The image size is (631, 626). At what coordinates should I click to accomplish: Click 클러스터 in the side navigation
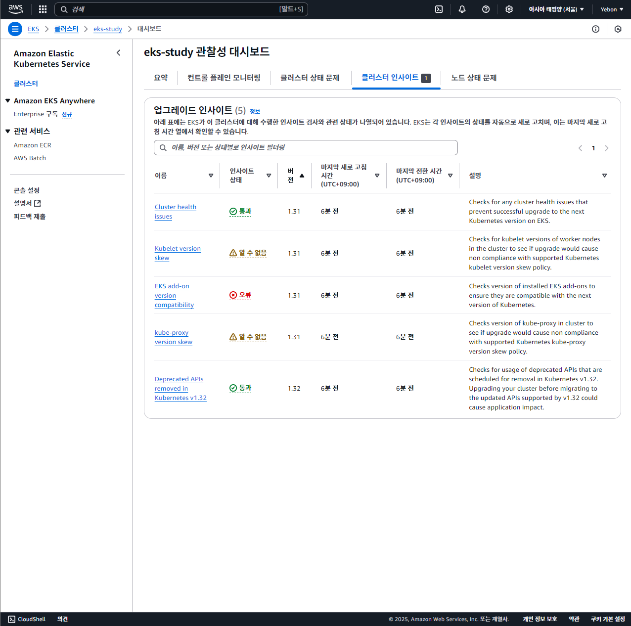pos(26,84)
